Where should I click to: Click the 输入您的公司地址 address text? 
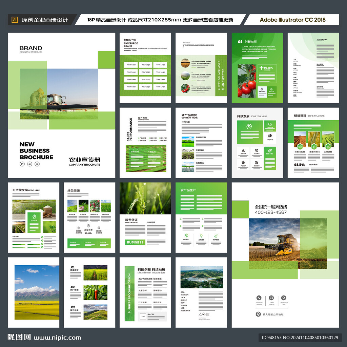pos(273,314)
